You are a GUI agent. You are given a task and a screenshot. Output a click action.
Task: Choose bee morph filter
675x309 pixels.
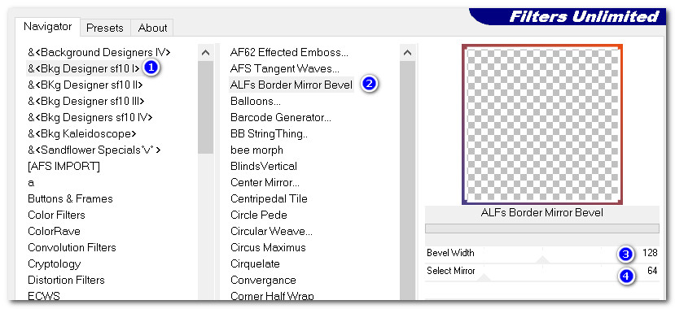(256, 150)
